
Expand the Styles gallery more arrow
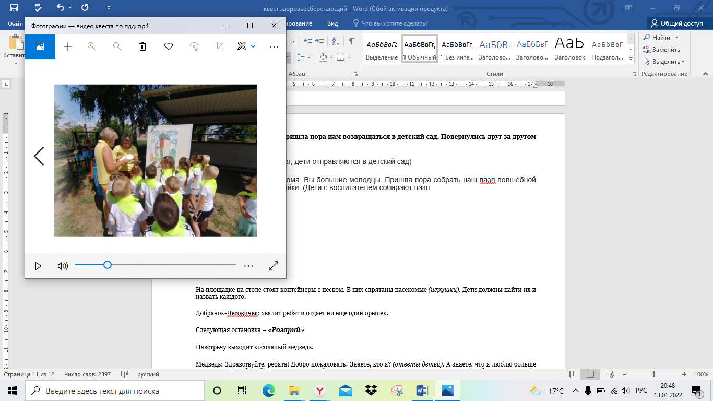point(631,58)
